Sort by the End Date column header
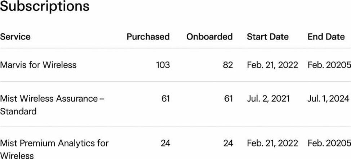351x159 pixels. click(326, 37)
